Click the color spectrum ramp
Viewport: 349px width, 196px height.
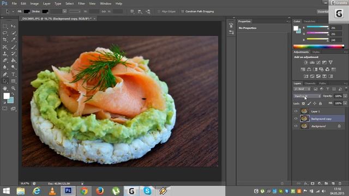(318, 46)
